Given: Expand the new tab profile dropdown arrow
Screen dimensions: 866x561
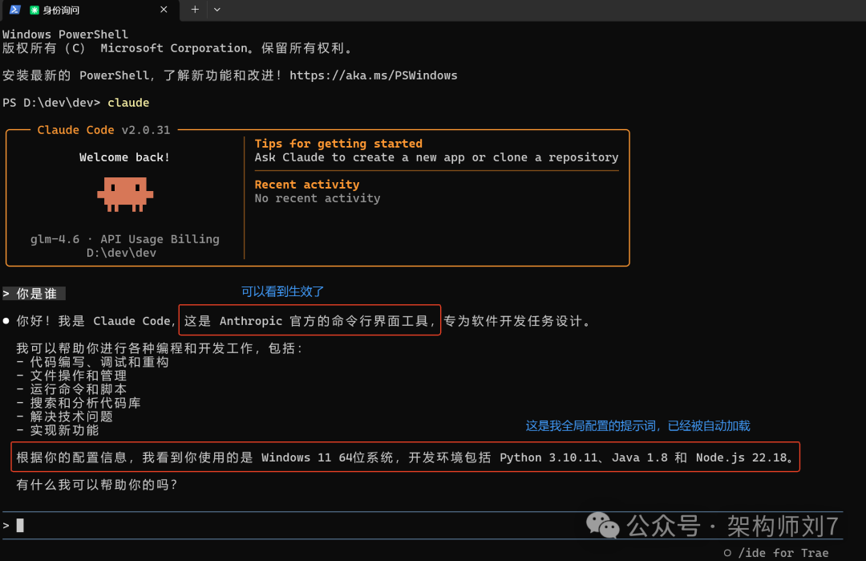Looking at the screenshot, I should pos(217,10).
